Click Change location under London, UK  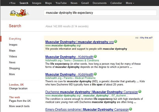click(x=18, y=88)
